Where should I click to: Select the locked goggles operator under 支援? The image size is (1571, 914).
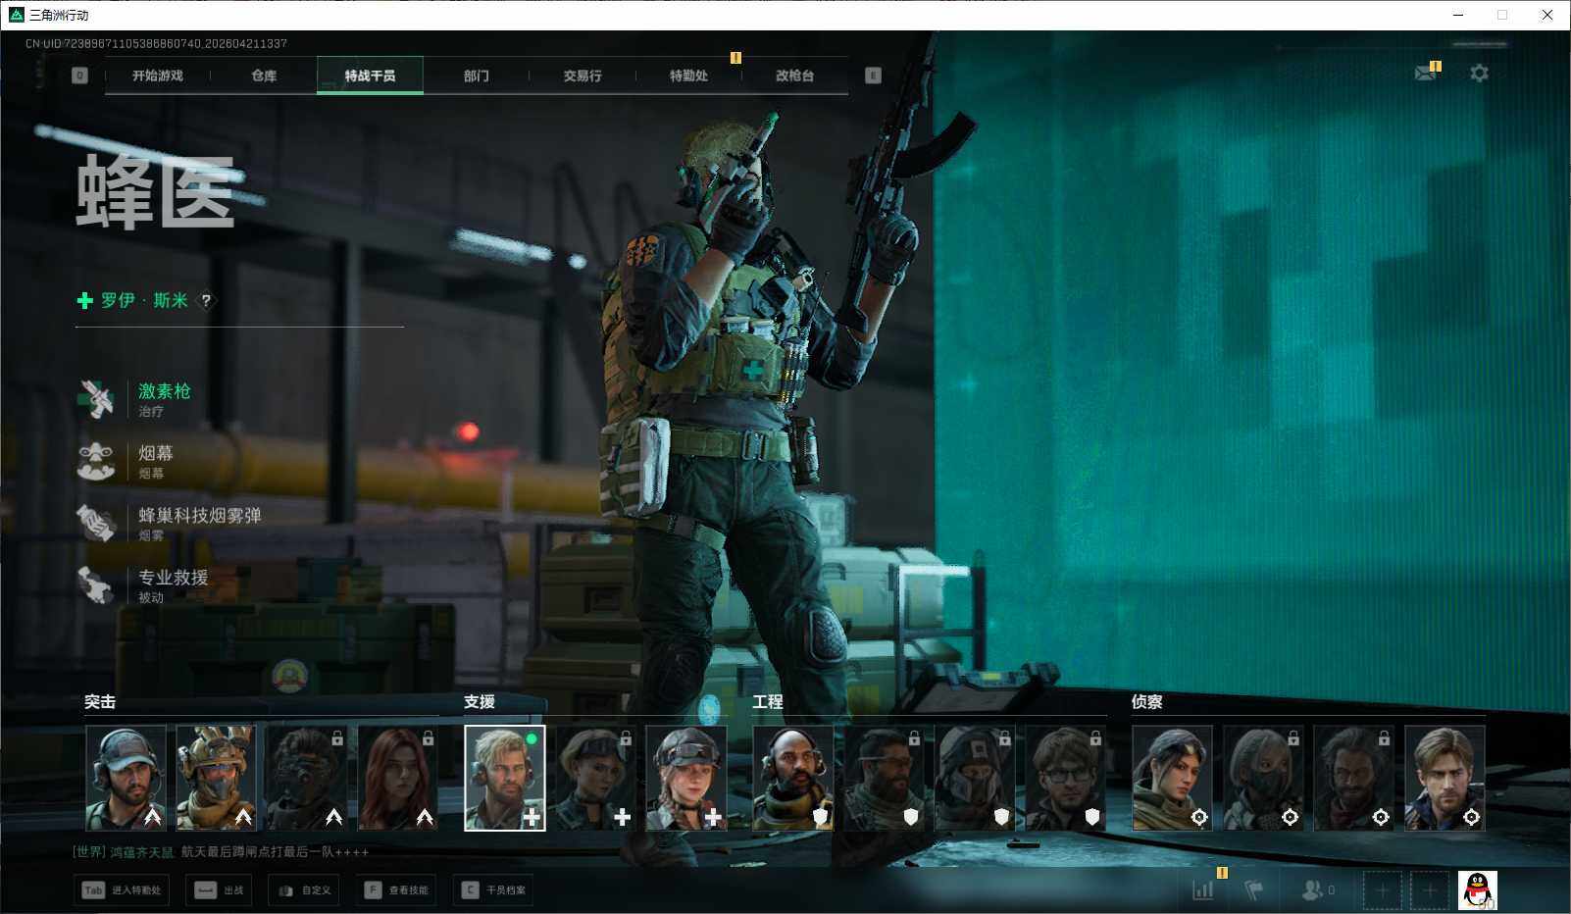pos(595,778)
